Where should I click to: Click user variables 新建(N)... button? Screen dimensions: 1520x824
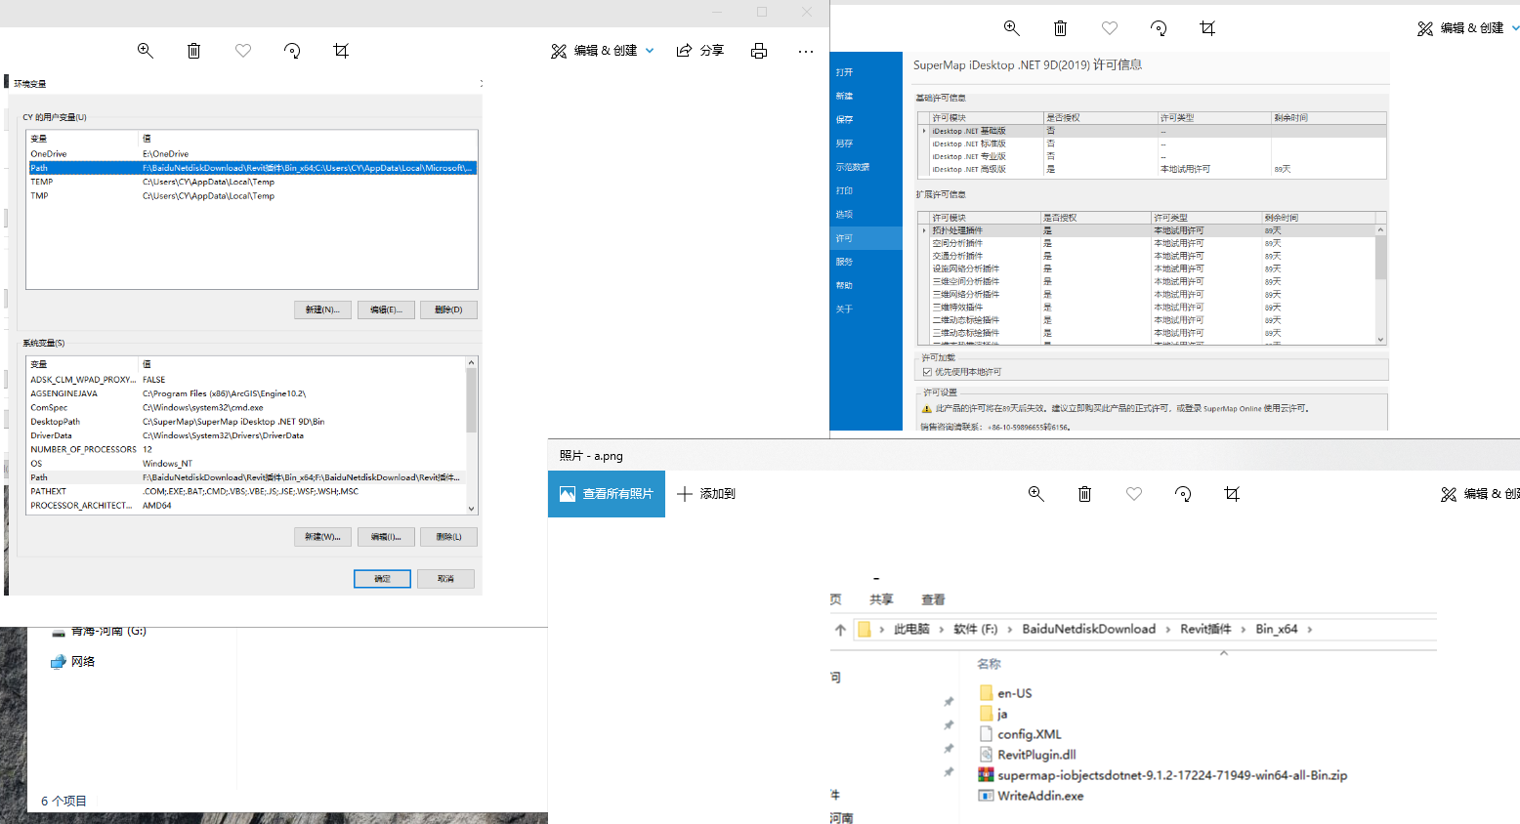click(x=322, y=309)
